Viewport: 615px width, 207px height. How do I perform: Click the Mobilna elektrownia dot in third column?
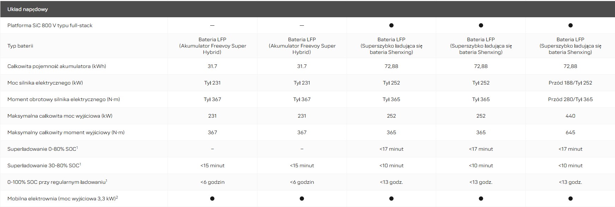(391, 199)
